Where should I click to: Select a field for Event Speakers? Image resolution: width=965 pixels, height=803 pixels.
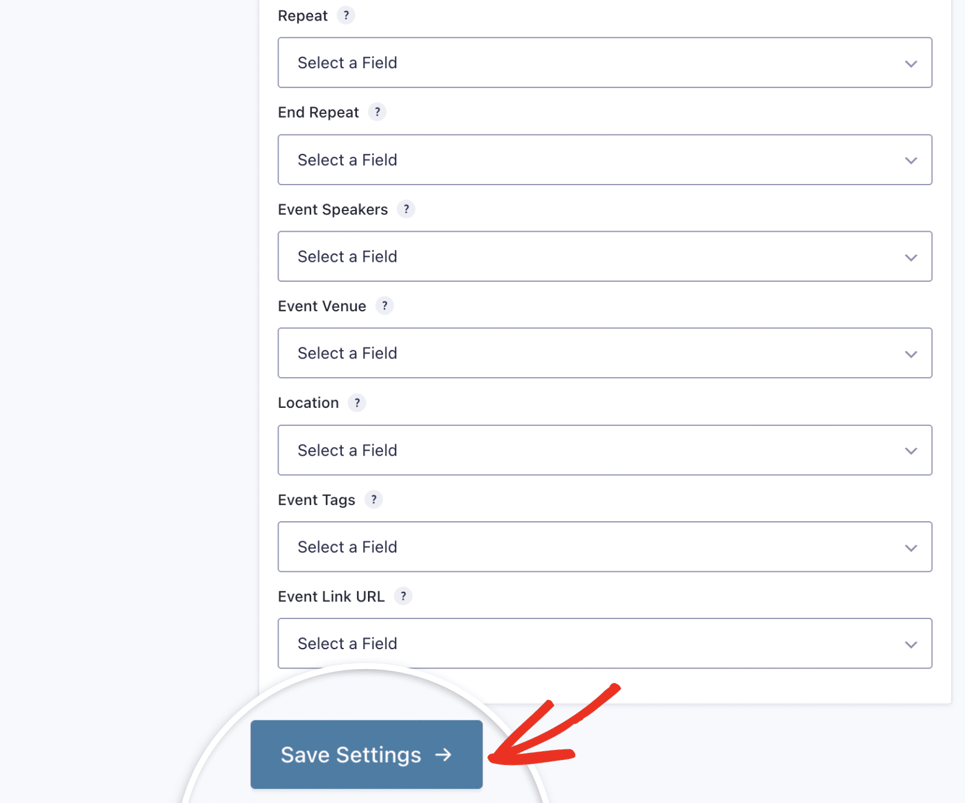point(604,256)
